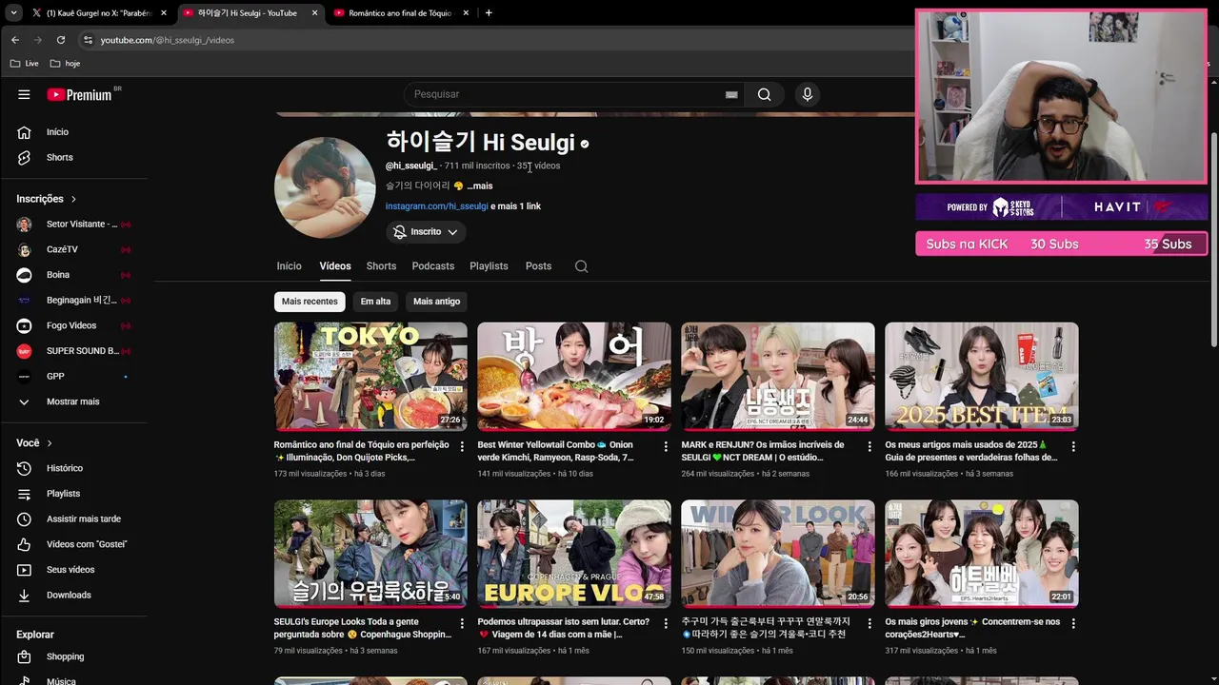Screen dimensions: 1219x685
Task: Open hoje bookmark folder
Action: coord(64,64)
